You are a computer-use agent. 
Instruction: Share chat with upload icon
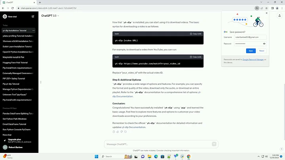279,15
